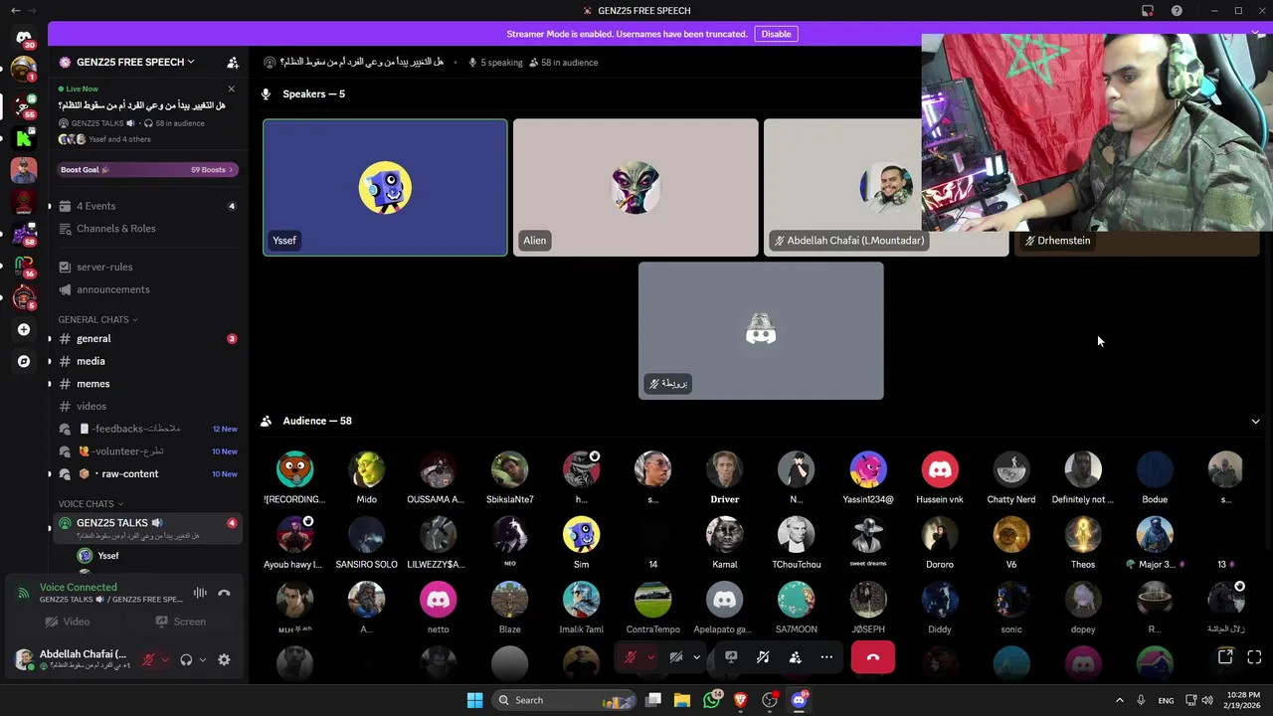Go back with title bar arrow
This screenshot has width=1273, height=716.
click(x=15, y=11)
